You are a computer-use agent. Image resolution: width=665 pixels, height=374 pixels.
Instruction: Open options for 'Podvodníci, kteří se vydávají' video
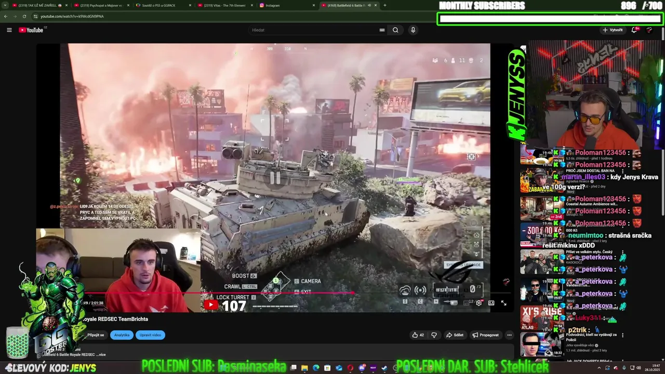(623, 336)
